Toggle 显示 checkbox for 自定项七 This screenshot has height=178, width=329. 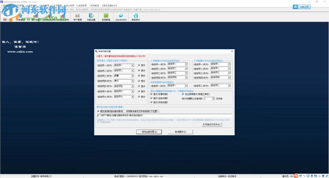(139, 96)
